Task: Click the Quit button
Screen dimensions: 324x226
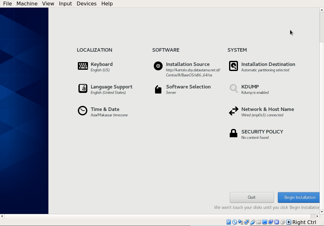Action: pos(252,197)
